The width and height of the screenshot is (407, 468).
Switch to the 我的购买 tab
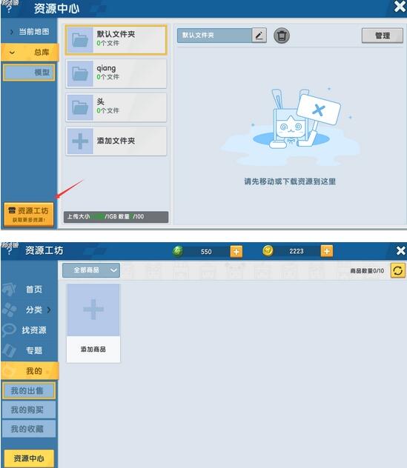pos(29,409)
